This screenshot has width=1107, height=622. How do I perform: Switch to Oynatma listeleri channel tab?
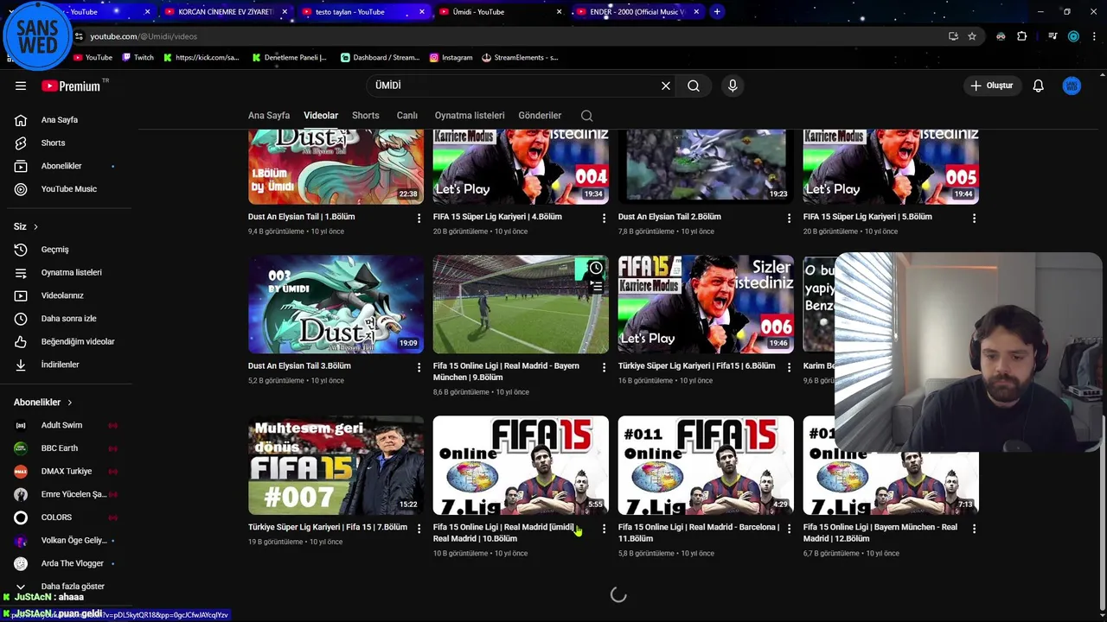click(470, 116)
